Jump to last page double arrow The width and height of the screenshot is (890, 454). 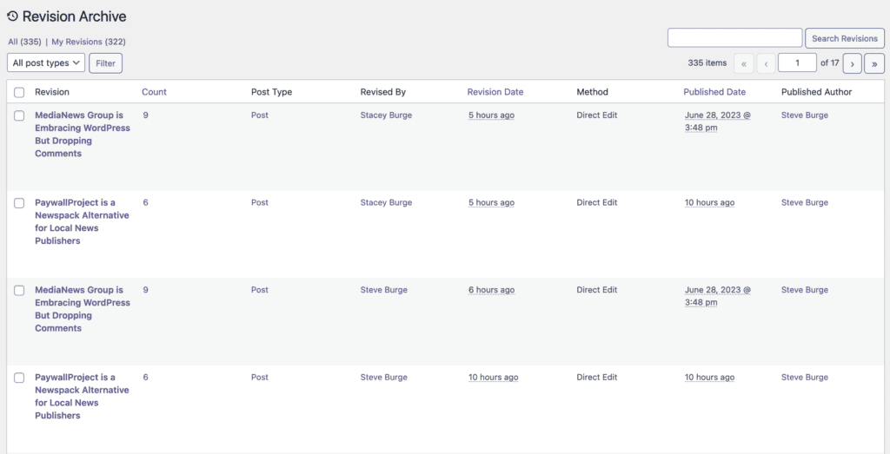pos(874,63)
